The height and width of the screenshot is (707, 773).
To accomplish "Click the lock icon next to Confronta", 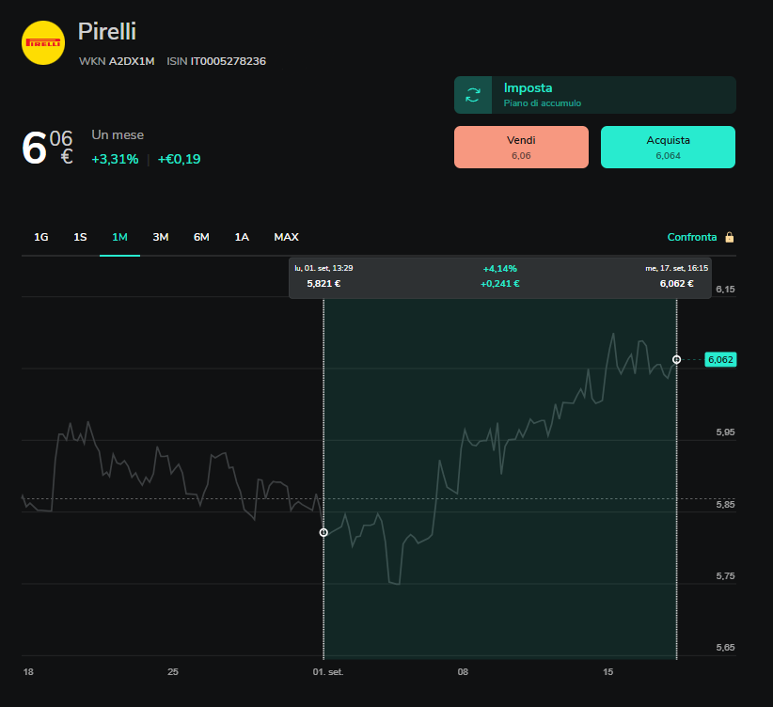I will pos(730,237).
